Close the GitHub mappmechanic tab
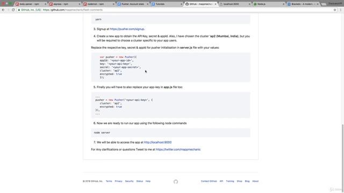 [216, 4]
